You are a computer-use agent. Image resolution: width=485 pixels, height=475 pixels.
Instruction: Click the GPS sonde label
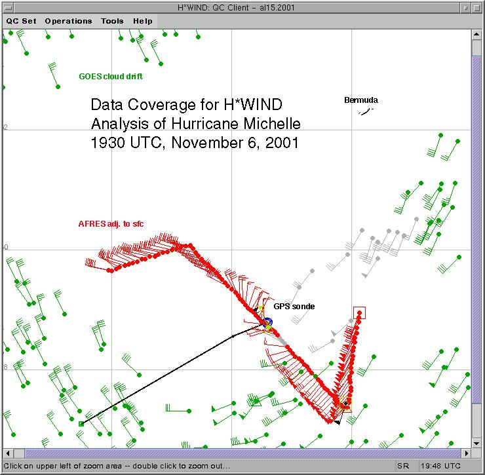click(x=294, y=307)
